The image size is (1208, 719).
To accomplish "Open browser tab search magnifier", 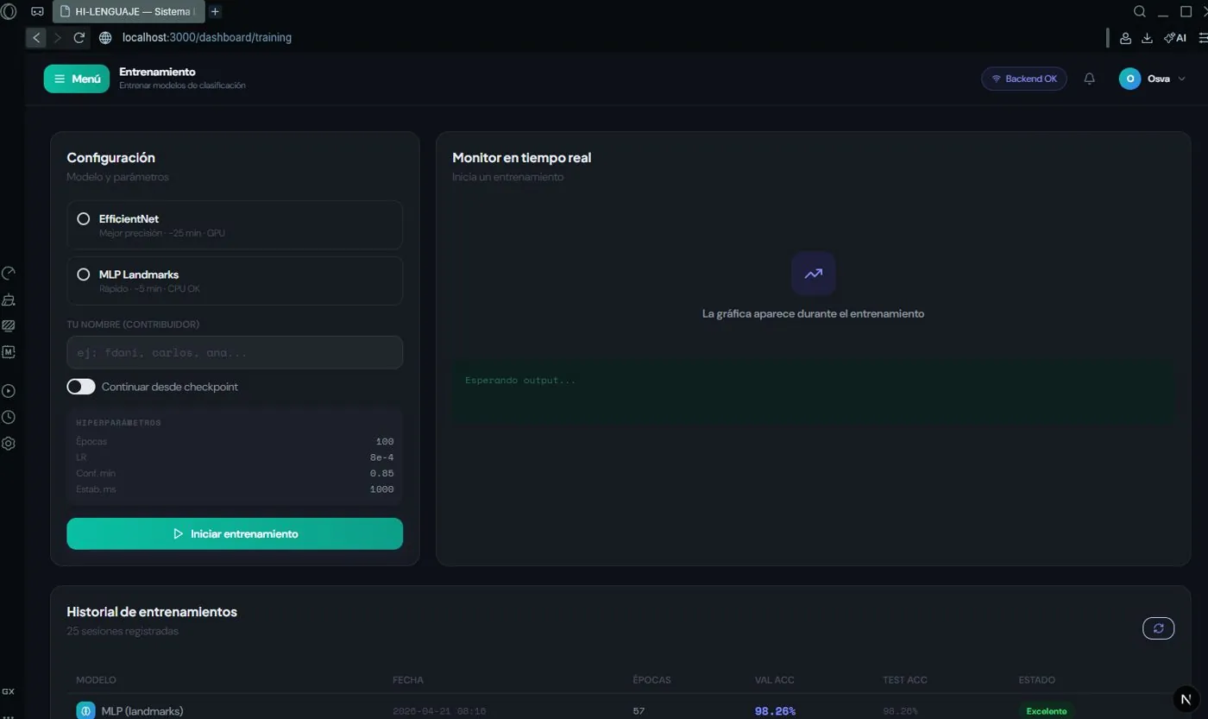I will (x=1140, y=12).
